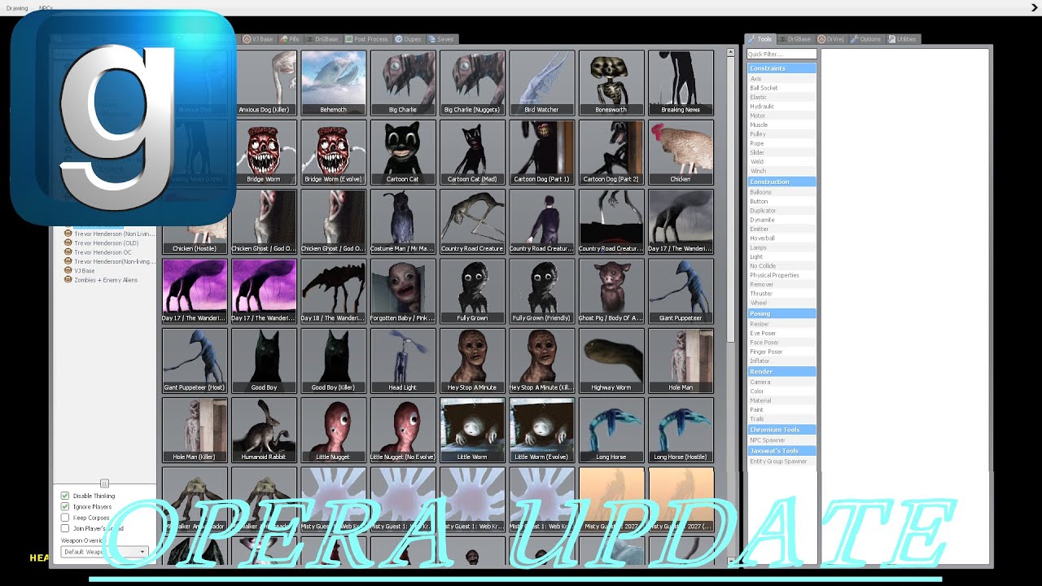Image resolution: width=1042 pixels, height=586 pixels.
Task: Collapse the Constraints tool category
Action: (x=781, y=68)
